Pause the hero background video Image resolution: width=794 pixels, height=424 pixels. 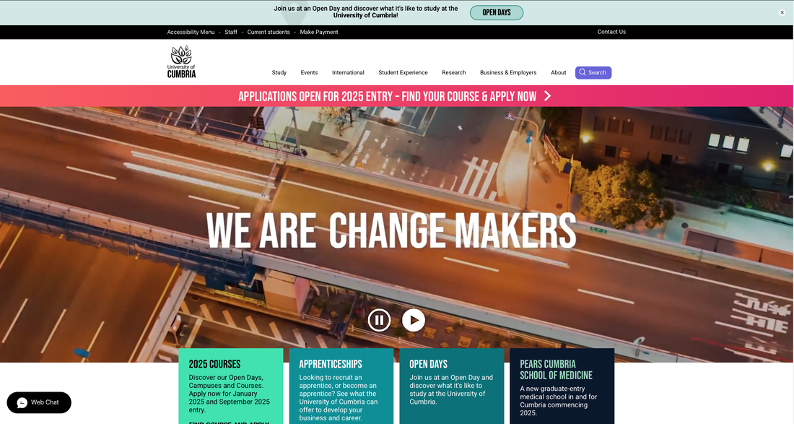[379, 320]
